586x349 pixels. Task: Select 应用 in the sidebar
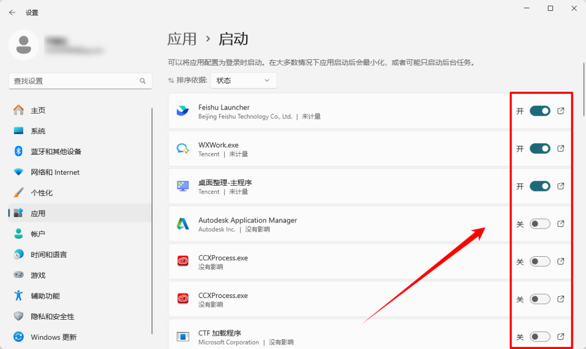coord(80,213)
